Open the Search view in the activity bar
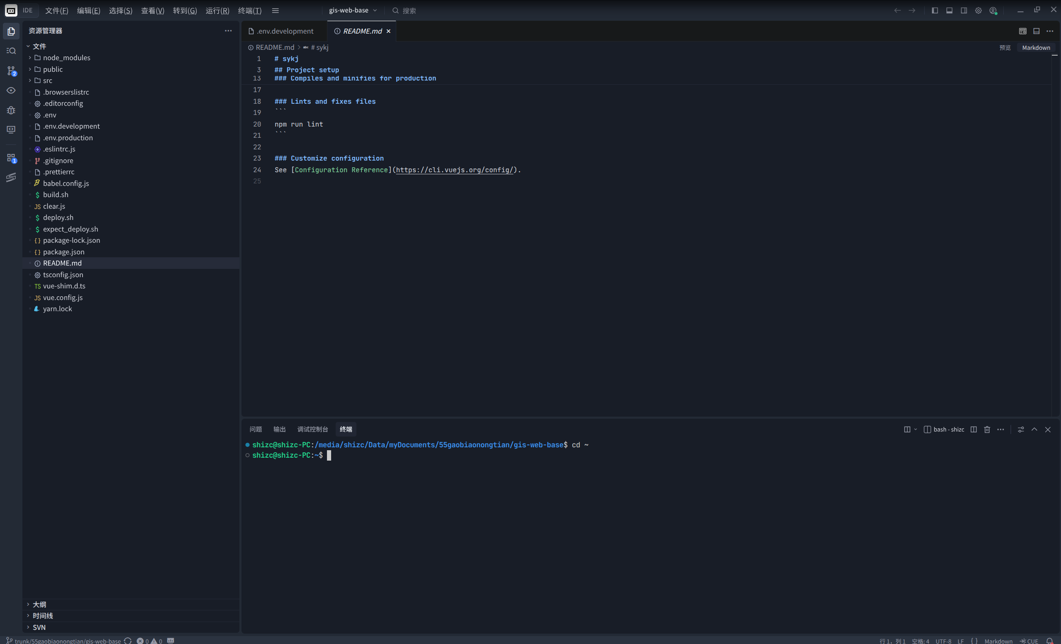Image resolution: width=1061 pixels, height=644 pixels. coord(11,51)
